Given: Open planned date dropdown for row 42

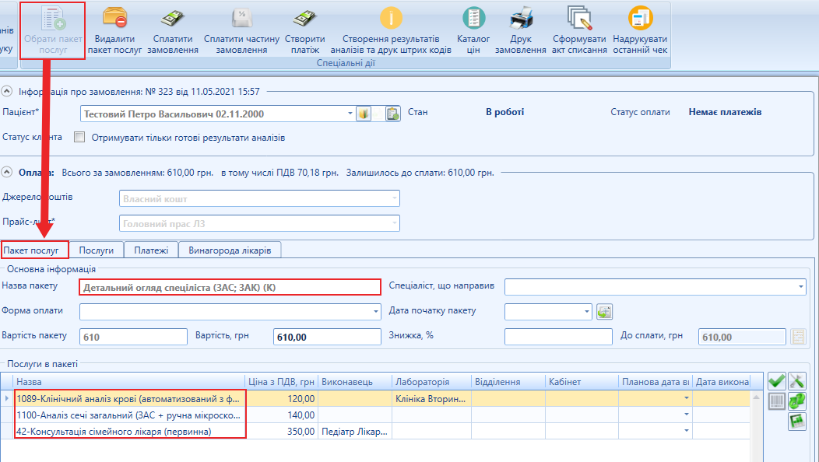Looking at the screenshot, I should pos(687,431).
